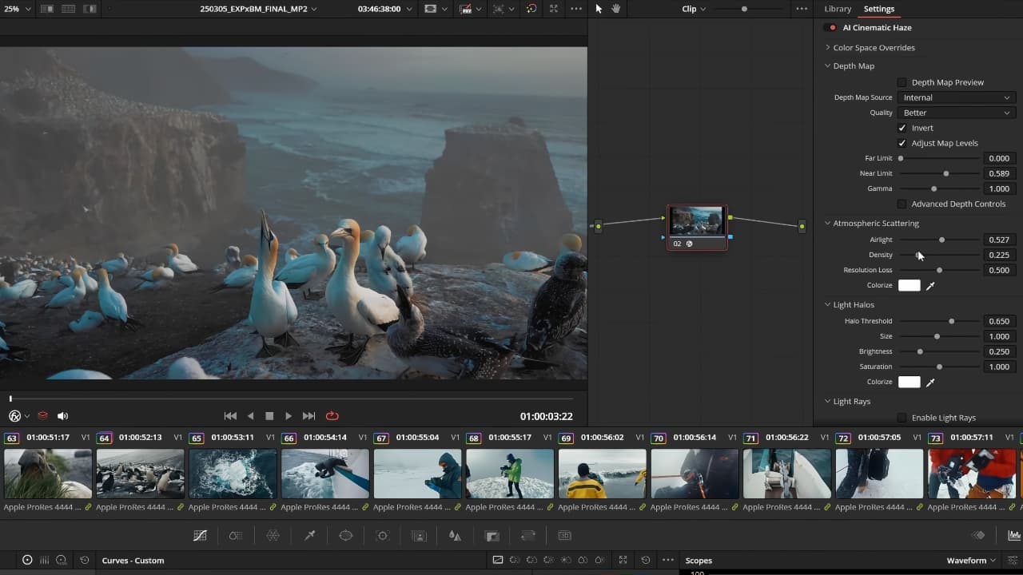Collapse the Light Halos section

point(828,304)
